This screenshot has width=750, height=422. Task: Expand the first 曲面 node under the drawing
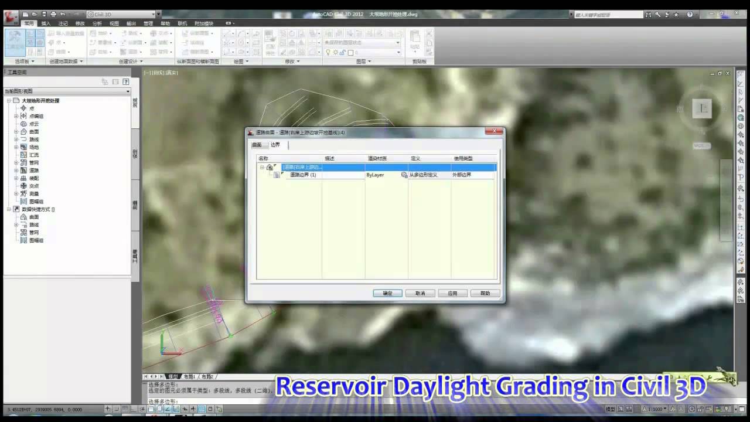(16, 132)
